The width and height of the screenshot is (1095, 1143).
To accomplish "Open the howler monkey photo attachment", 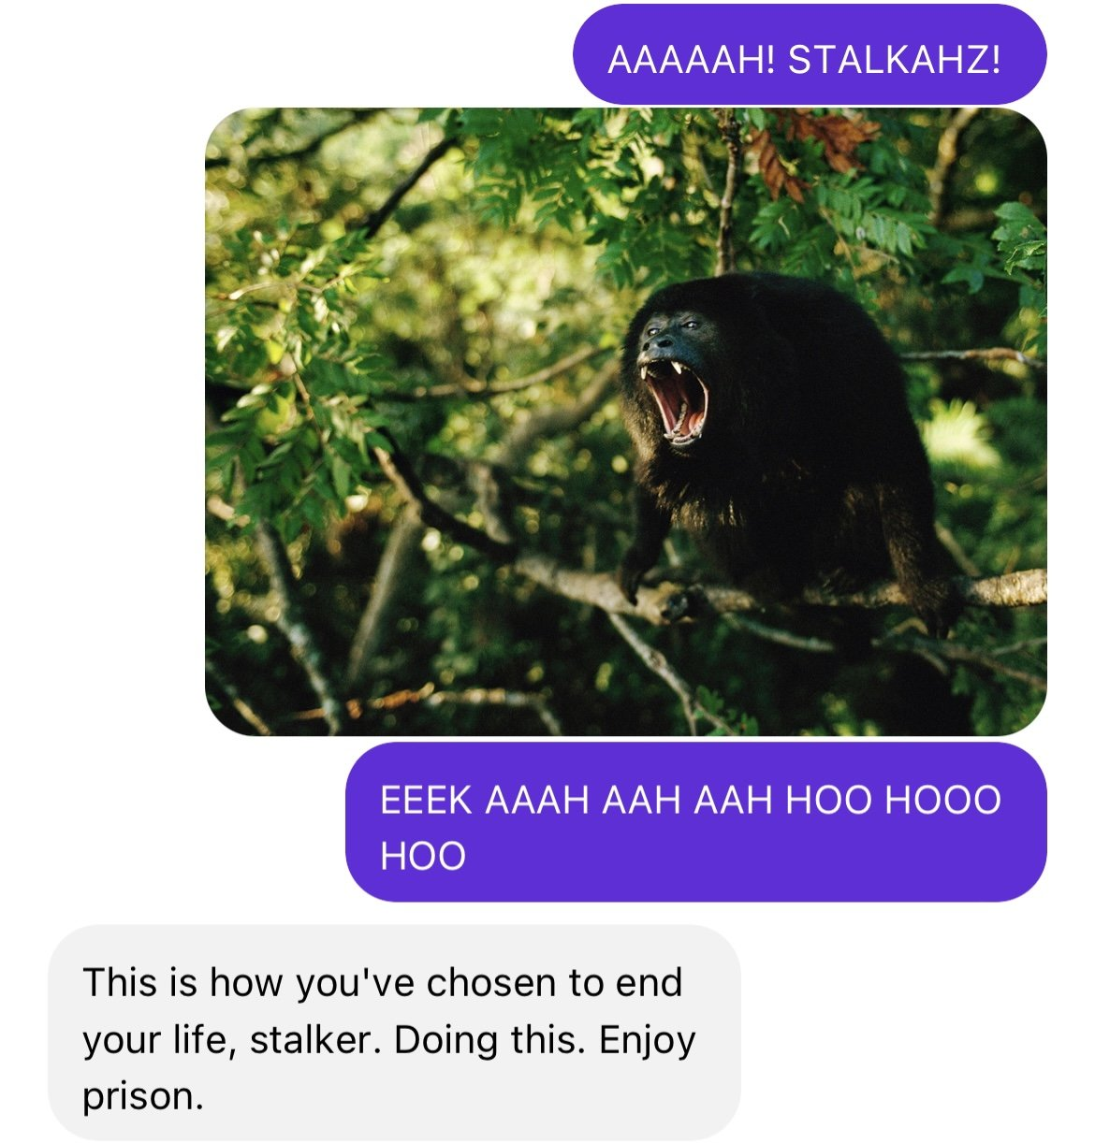I will click(625, 422).
